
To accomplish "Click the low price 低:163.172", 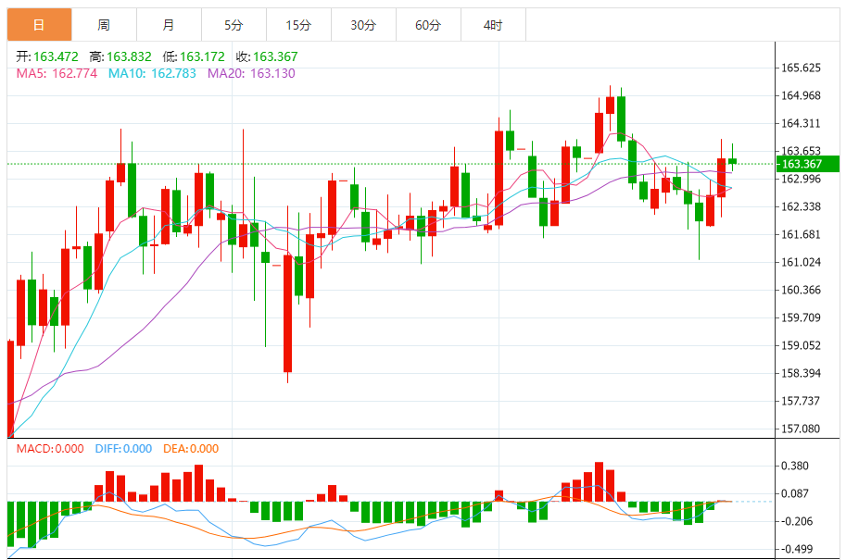I will 194,56.
